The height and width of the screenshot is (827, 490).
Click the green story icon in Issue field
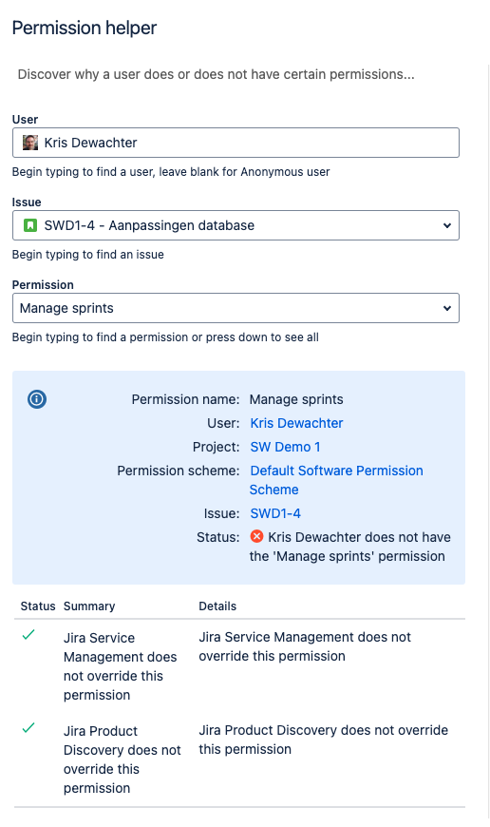pos(30,225)
